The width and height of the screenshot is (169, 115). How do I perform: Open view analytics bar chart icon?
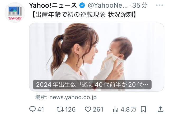pyautogui.click(x=116, y=109)
